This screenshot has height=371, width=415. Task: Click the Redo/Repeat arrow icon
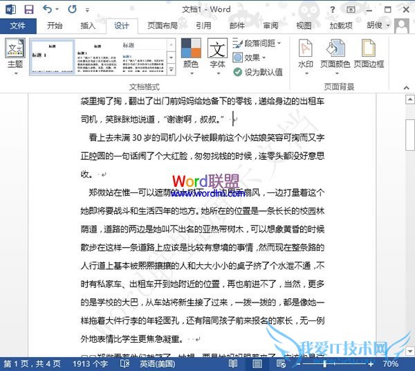point(72,9)
